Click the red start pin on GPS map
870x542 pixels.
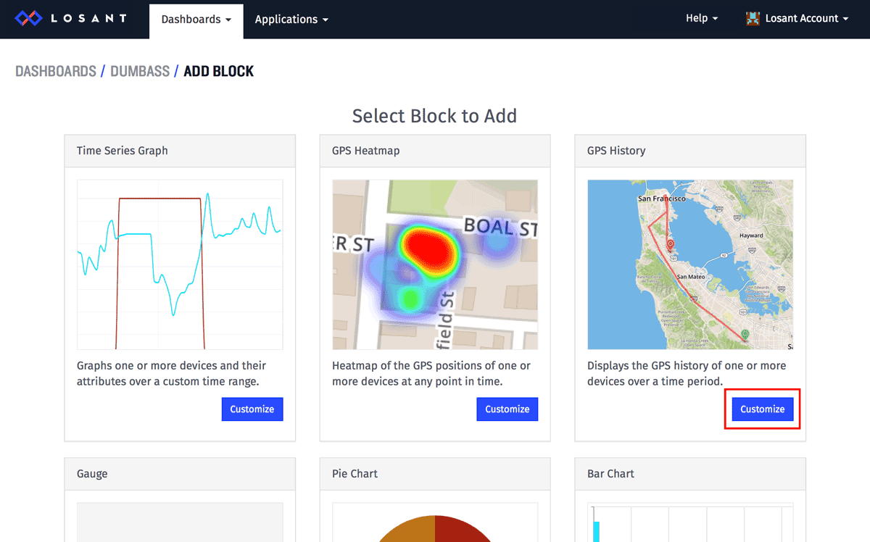670,245
